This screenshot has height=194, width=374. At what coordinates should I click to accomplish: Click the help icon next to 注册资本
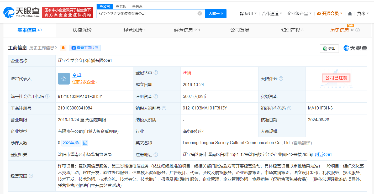pos(156,96)
